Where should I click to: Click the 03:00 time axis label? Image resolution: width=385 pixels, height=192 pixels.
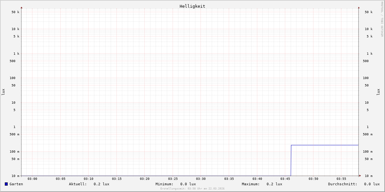click(x=32, y=179)
